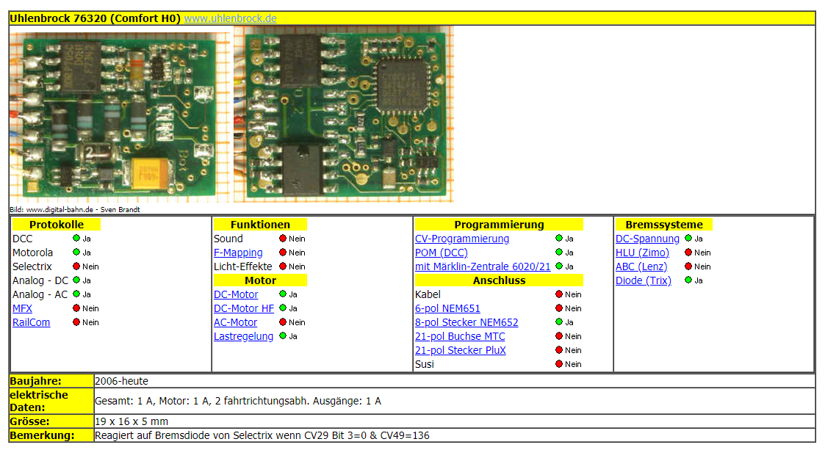Open the 21-pol Stecker PluX link
Viewport: 825px width, 450px height.
(461, 350)
